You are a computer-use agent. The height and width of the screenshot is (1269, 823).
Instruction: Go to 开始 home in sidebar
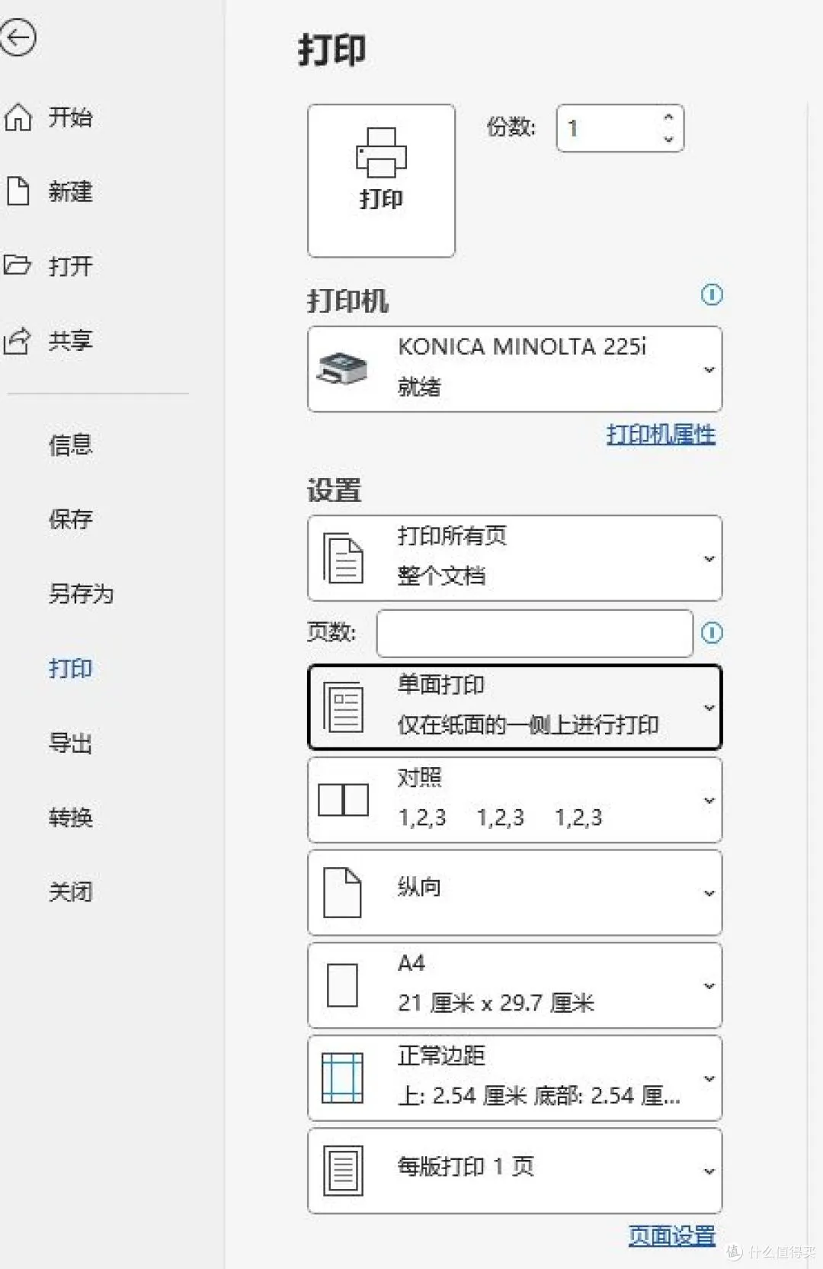69,117
